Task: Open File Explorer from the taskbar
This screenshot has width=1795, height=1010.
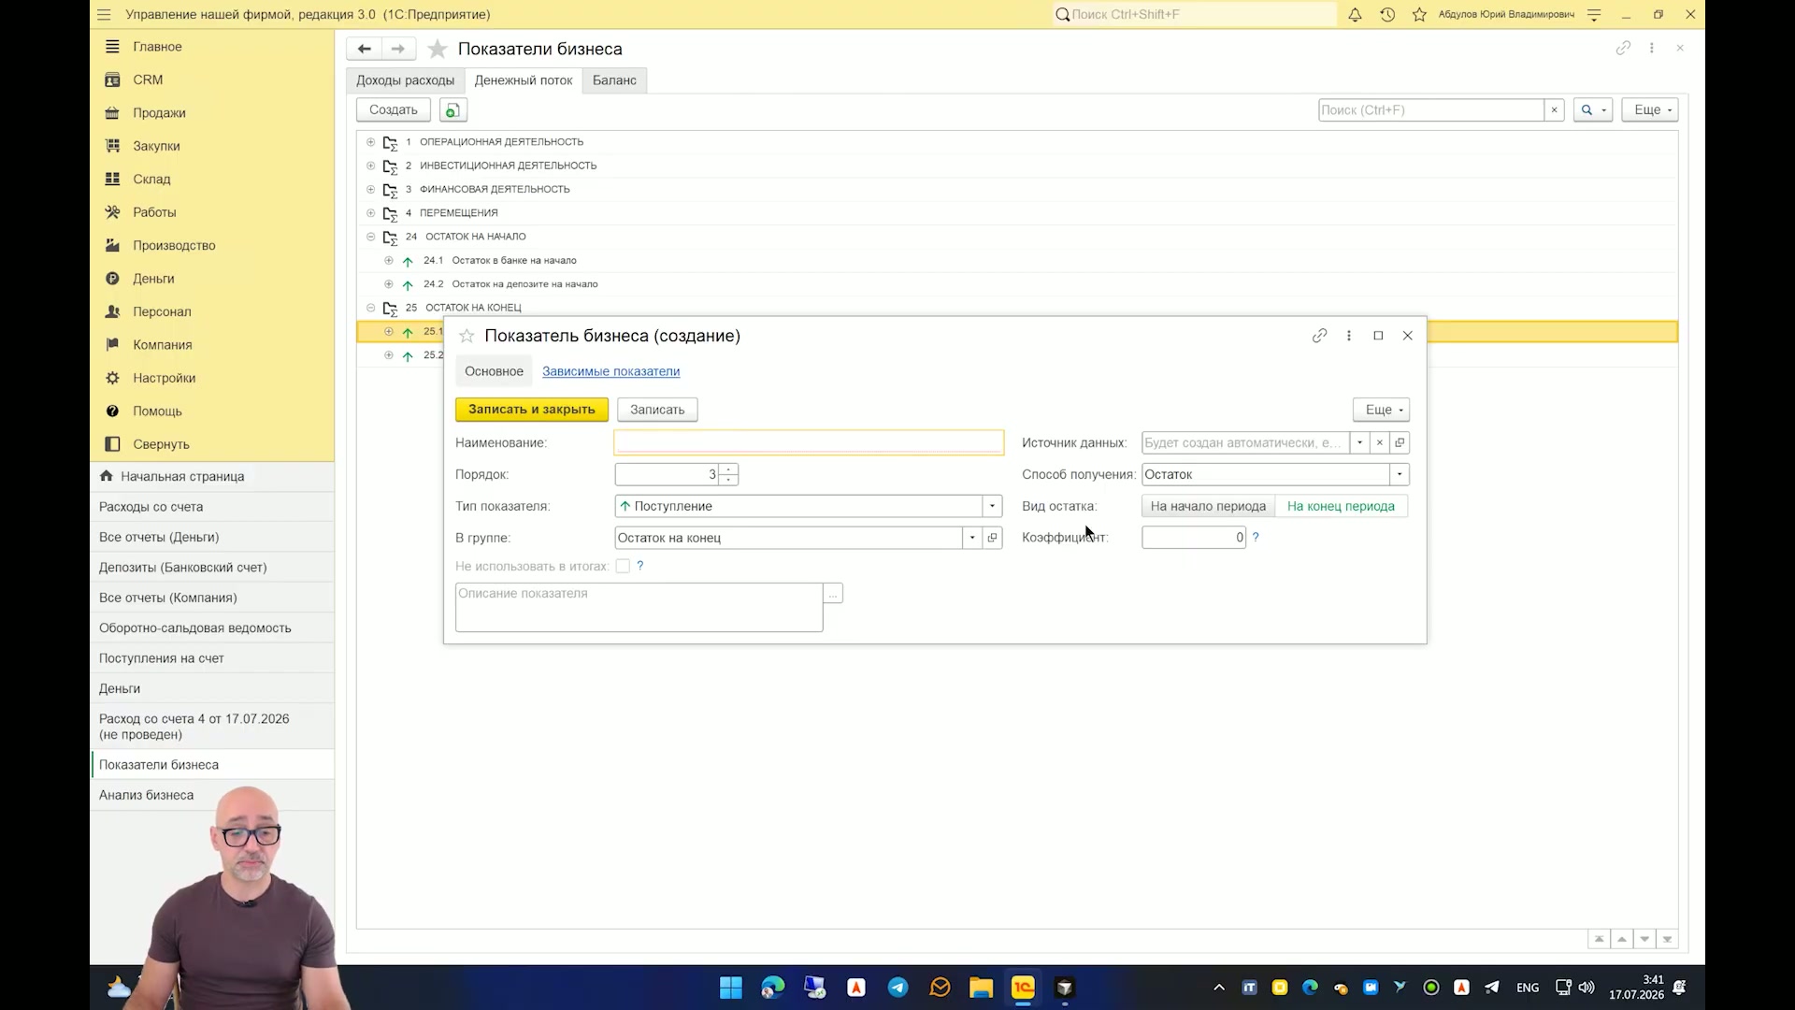Action: (981, 988)
